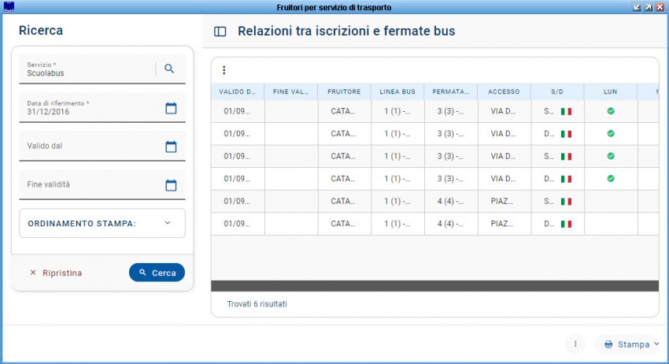Click the three-dot options button near Stampa
This screenshot has width=669, height=364.
click(575, 344)
